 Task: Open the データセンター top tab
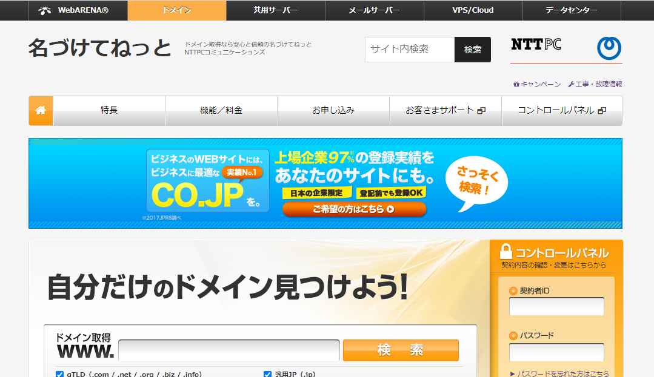[572, 10]
